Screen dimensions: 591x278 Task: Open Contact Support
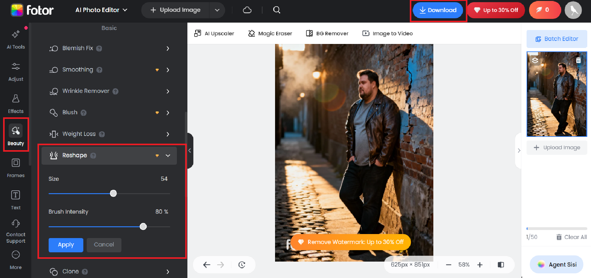[x=16, y=232]
